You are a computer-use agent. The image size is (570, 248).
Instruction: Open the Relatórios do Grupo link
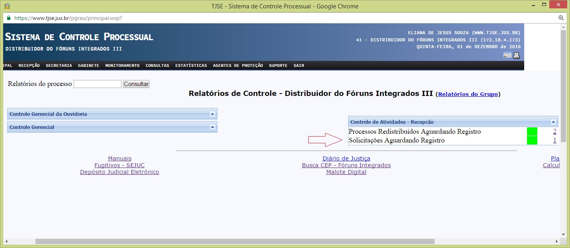[x=468, y=94]
